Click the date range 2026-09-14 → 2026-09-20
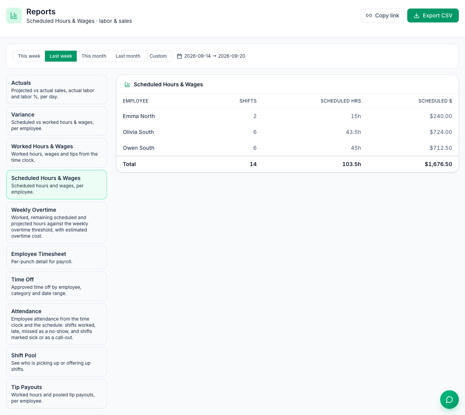The image size is (465, 415). [x=215, y=56]
